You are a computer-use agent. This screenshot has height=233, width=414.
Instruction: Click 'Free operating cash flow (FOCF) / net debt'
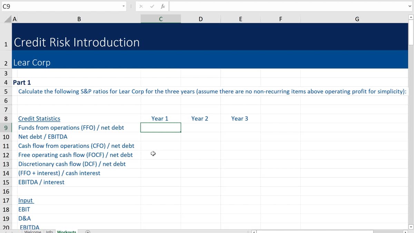click(76, 155)
